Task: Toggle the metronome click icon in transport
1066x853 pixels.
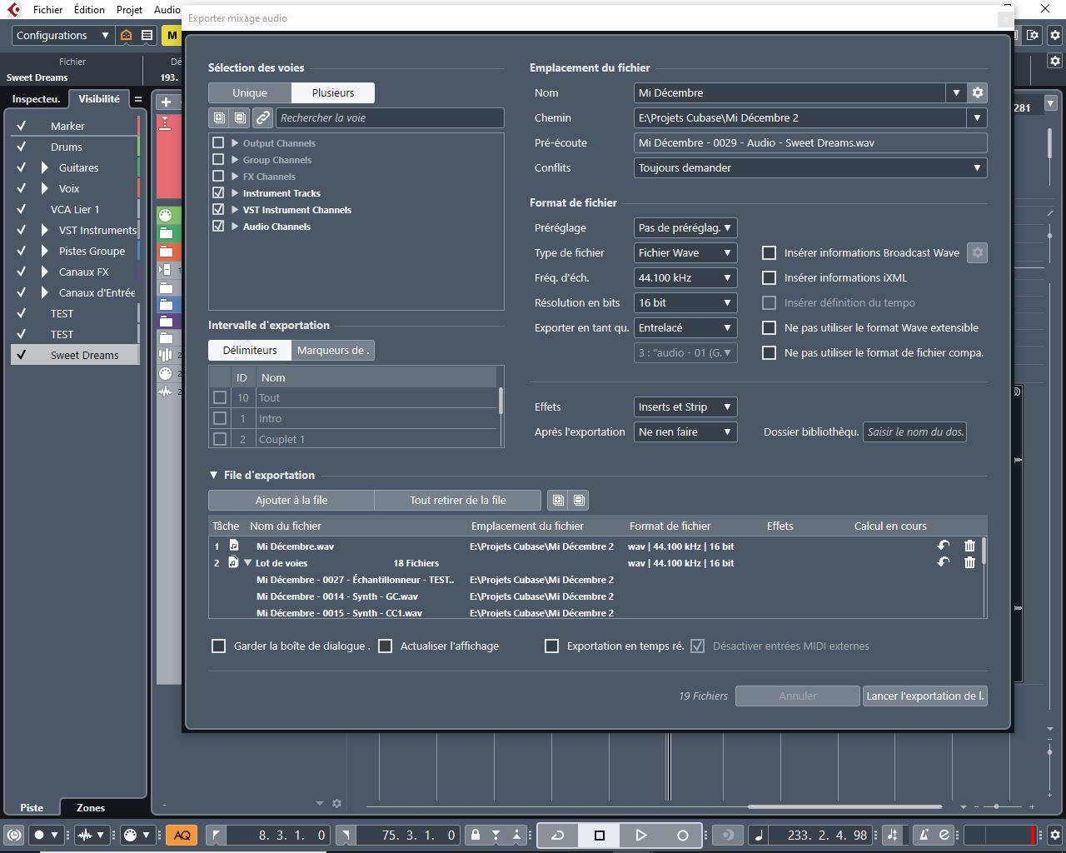Action: tap(924, 835)
